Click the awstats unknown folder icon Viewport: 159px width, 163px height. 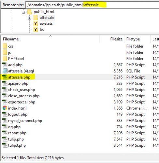click(36, 23)
